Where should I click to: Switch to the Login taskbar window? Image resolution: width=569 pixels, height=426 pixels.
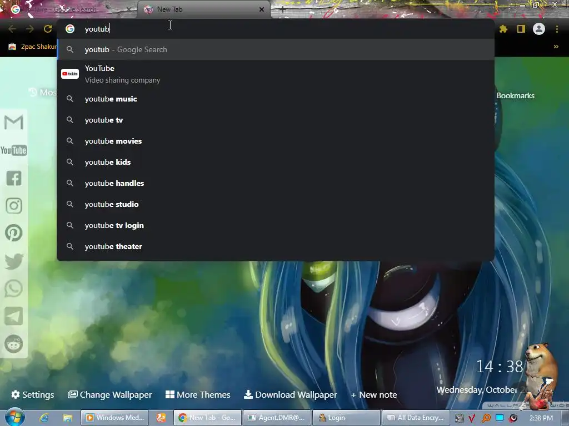click(x=346, y=418)
